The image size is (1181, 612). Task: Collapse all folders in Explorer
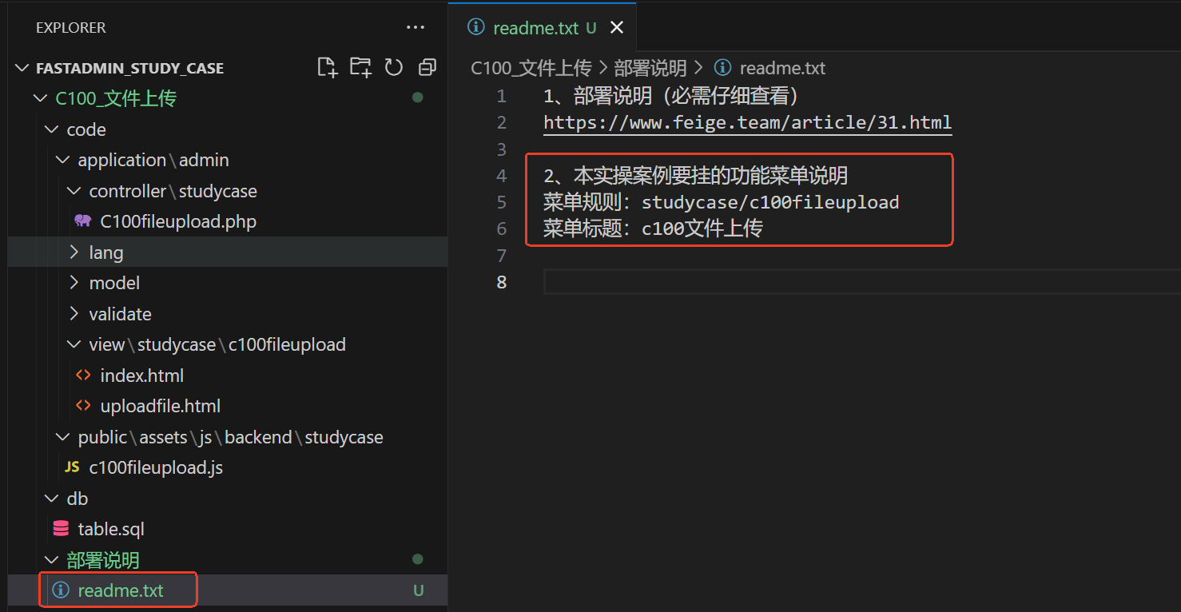(427, 68)
